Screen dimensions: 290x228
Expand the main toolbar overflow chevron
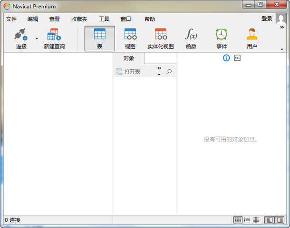pyautogui.click(x=282, y=28)
